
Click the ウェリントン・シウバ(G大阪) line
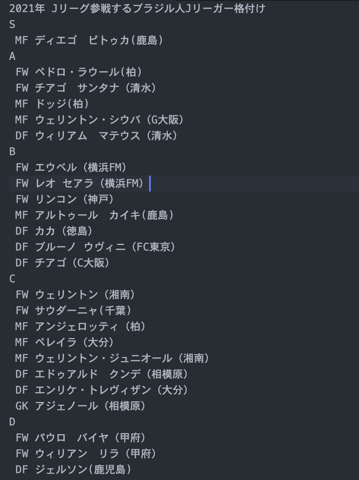[x=100, y=120]
